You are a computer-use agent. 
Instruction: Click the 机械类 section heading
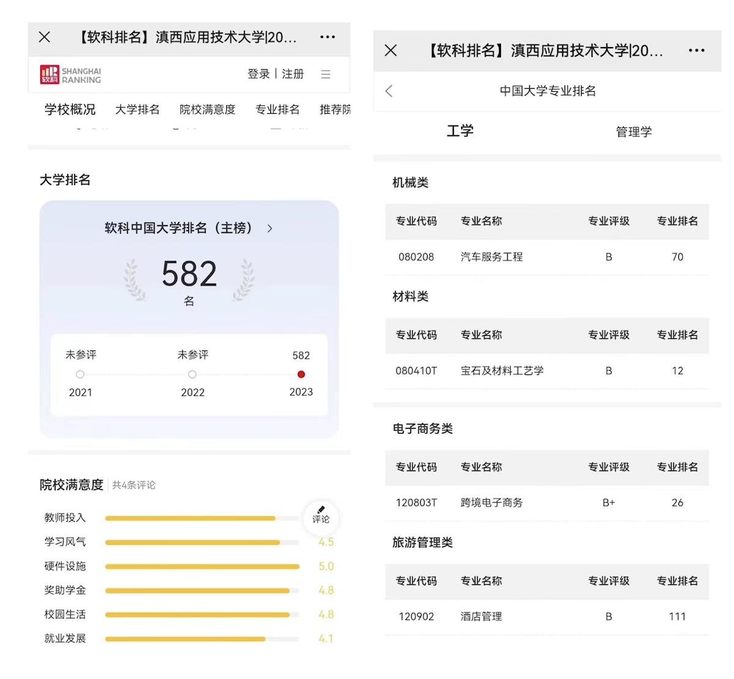[410, 182]
